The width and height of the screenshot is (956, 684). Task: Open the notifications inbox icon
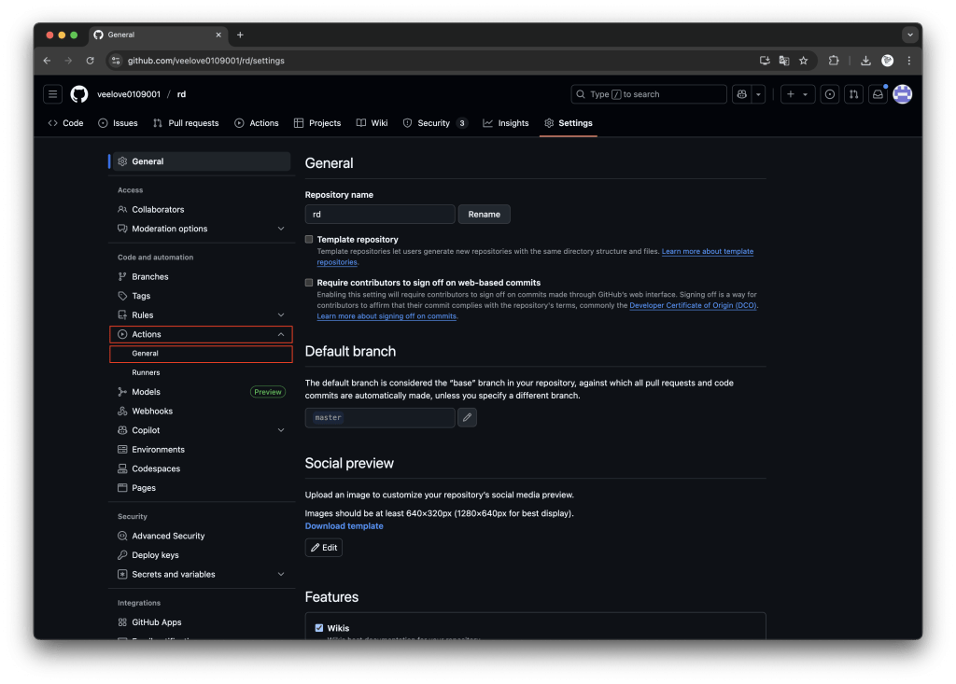coord(878,94)
